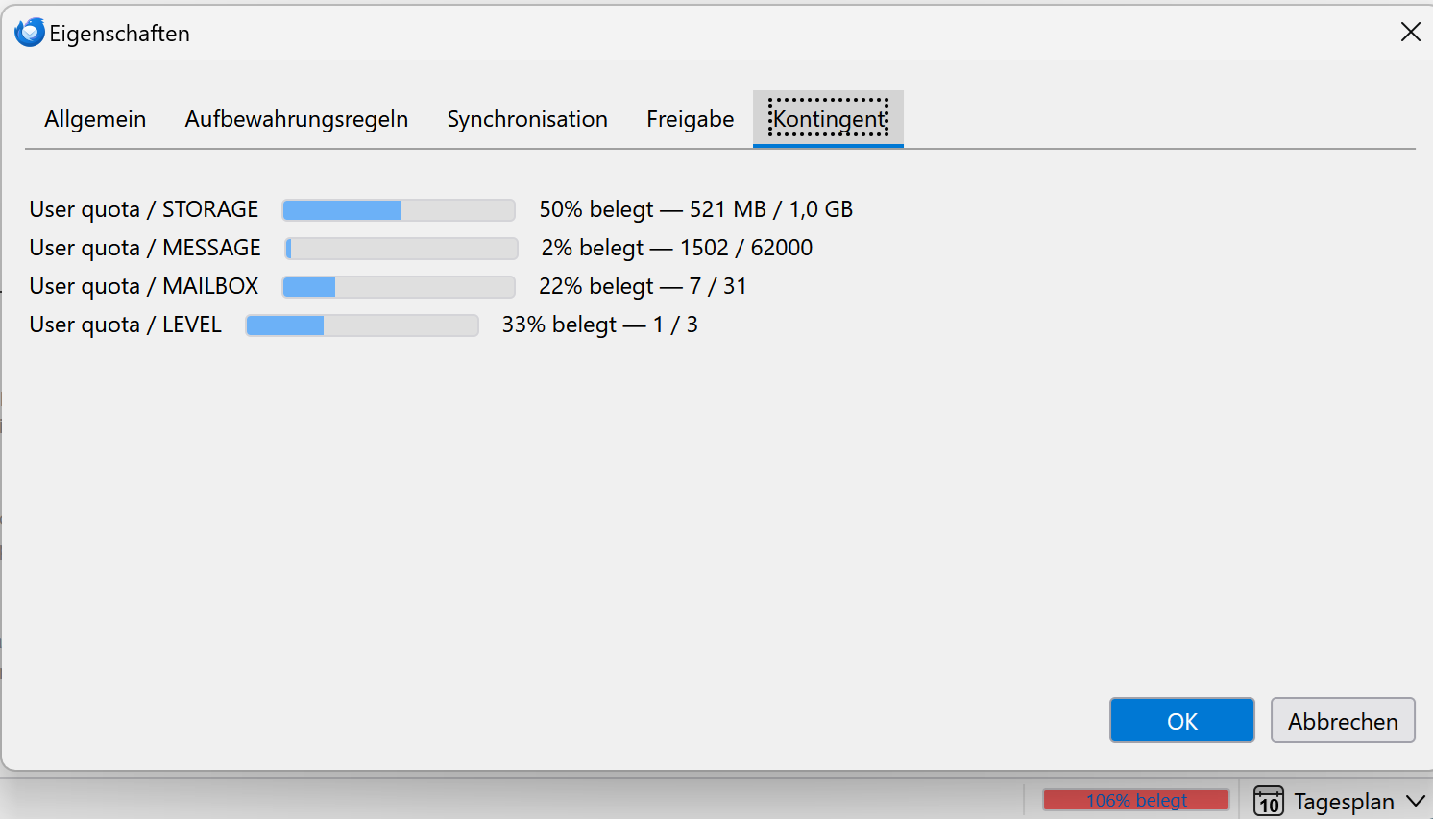The image size is (1433, 819).
Task: Click the User quota / STORAGE label
Action: [x=144, y=209]
